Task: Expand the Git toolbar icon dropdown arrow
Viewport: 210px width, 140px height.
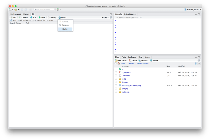Action: 60,10
